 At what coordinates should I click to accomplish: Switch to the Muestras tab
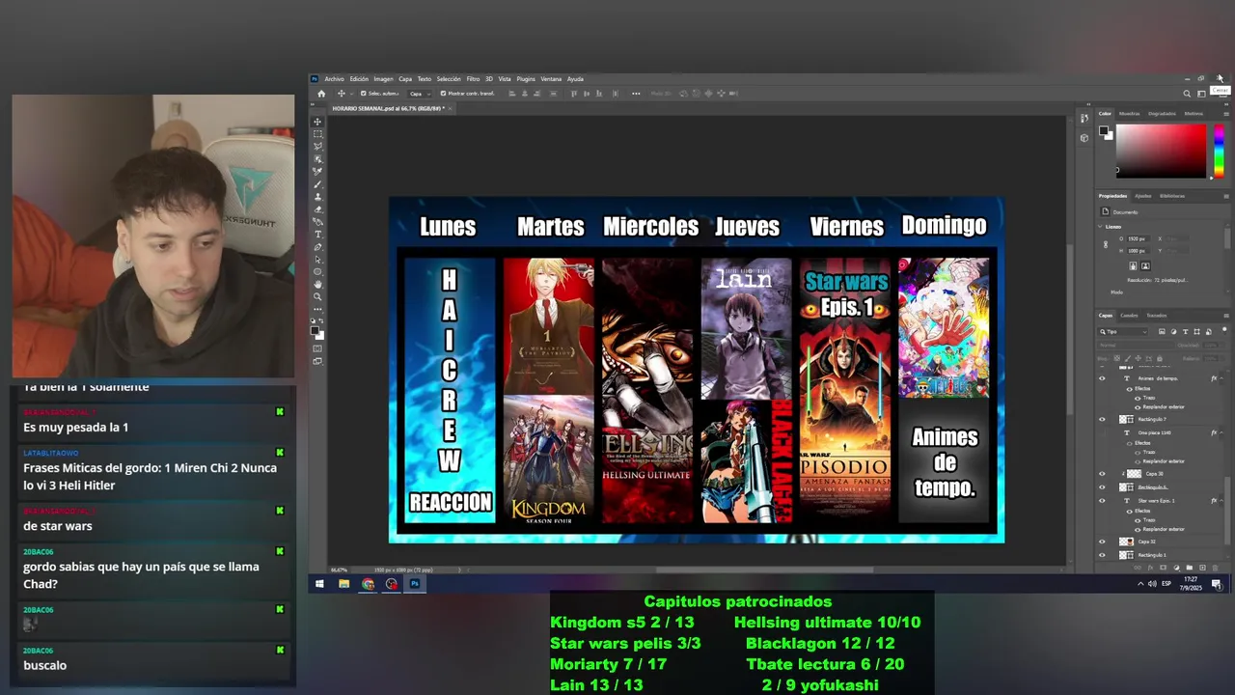(x=1130, y=114)
